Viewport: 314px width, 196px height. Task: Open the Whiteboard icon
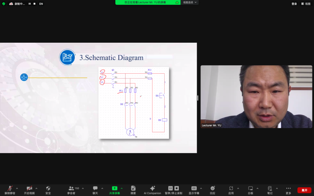(x=251, y=188)
